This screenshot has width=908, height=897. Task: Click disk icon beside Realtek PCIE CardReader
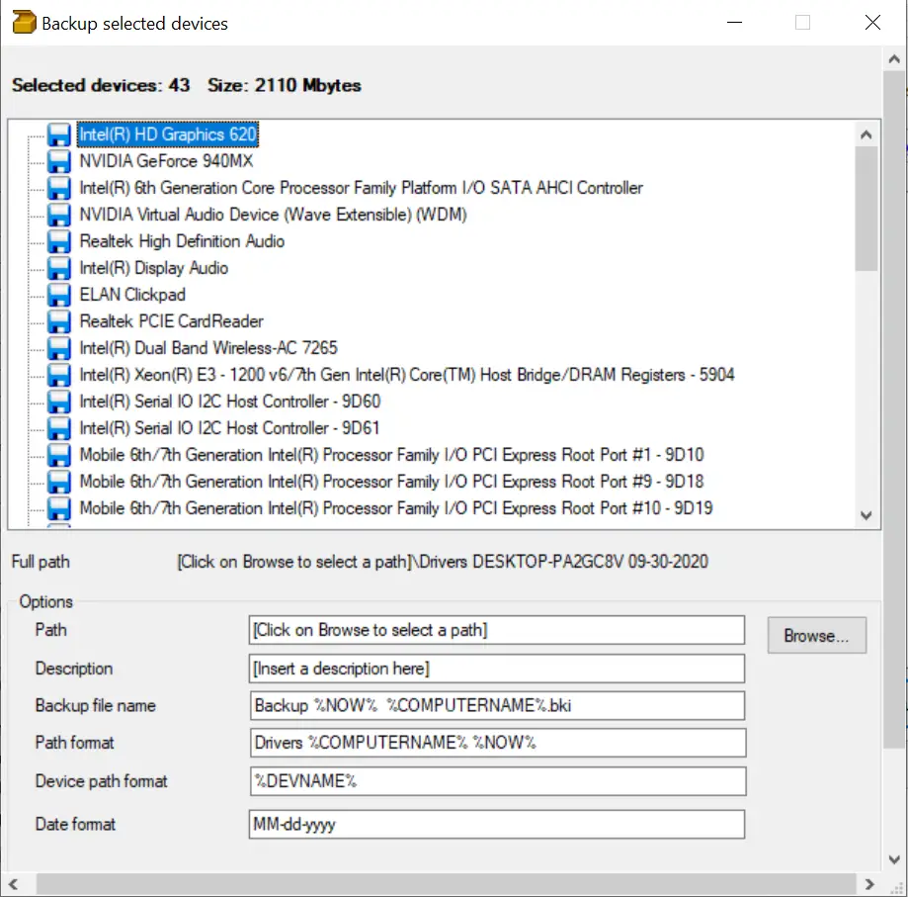pyautogui.click(x=58, y=321)
